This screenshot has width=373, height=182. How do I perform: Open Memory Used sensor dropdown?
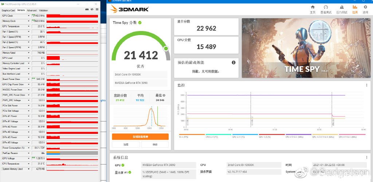(x=28, y=53)
